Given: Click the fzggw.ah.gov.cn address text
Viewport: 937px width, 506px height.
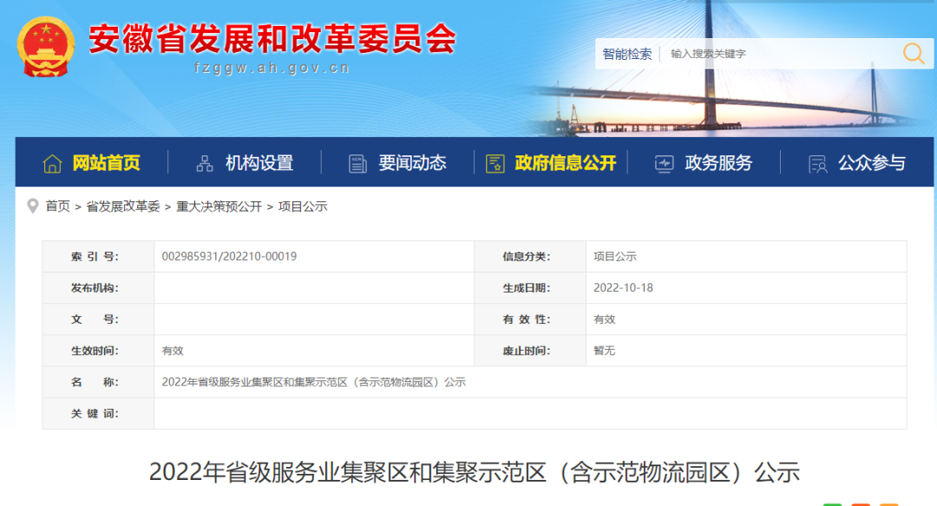Looking at the screenshot, I should [x=272, y=69].
